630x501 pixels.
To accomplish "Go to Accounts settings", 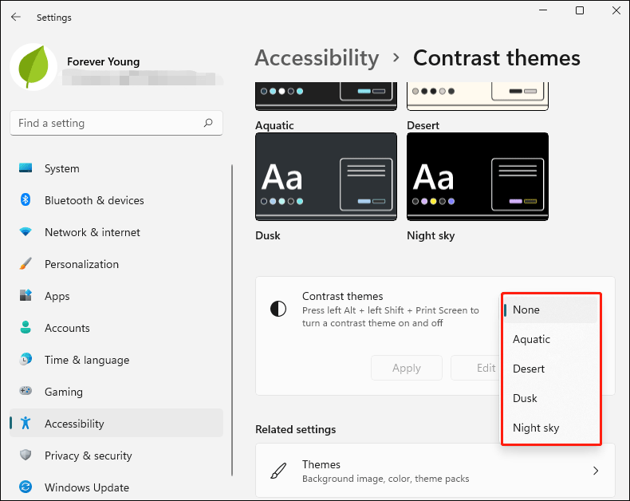I will pyautogui.click(x=116, y=327).
